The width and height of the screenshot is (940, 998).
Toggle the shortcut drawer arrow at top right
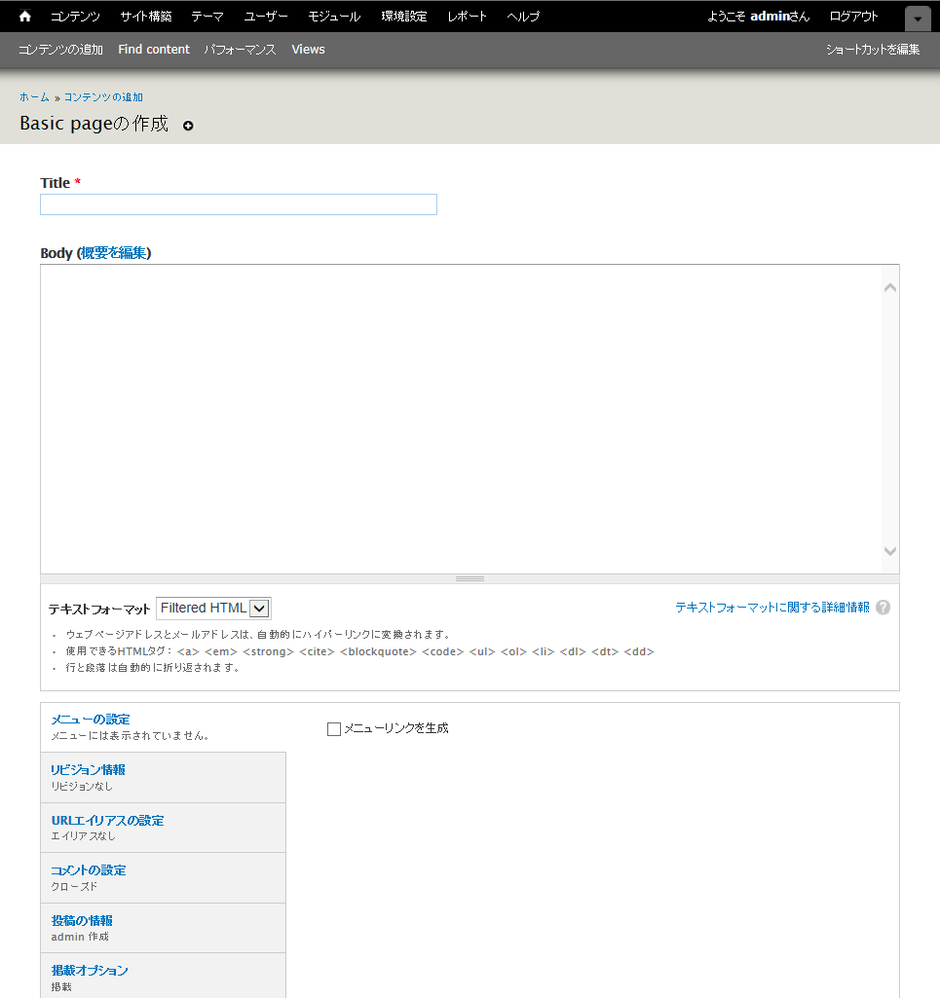[917, 18]
